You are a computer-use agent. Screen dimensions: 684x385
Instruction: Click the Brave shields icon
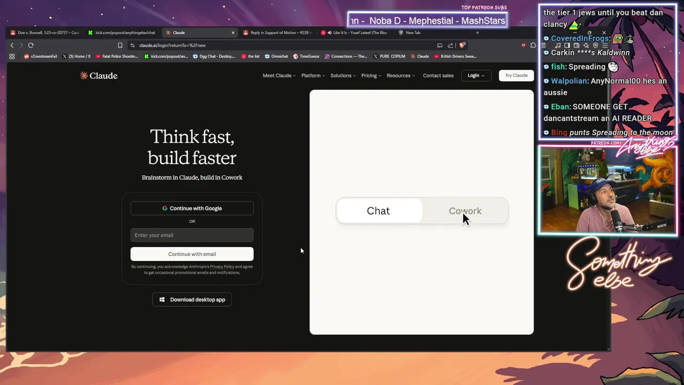pyautogui.click(x=463, y=45)
